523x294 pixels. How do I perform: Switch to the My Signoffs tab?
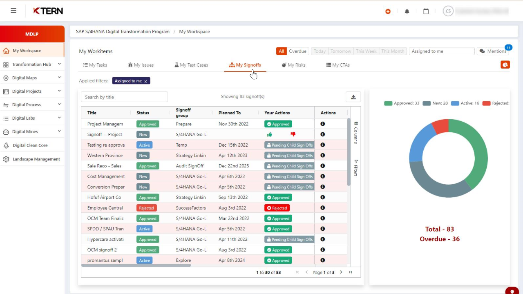tap(245, 65)
